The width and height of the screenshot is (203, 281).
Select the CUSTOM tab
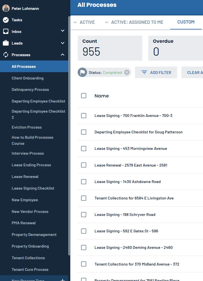[x=186, y=22]
